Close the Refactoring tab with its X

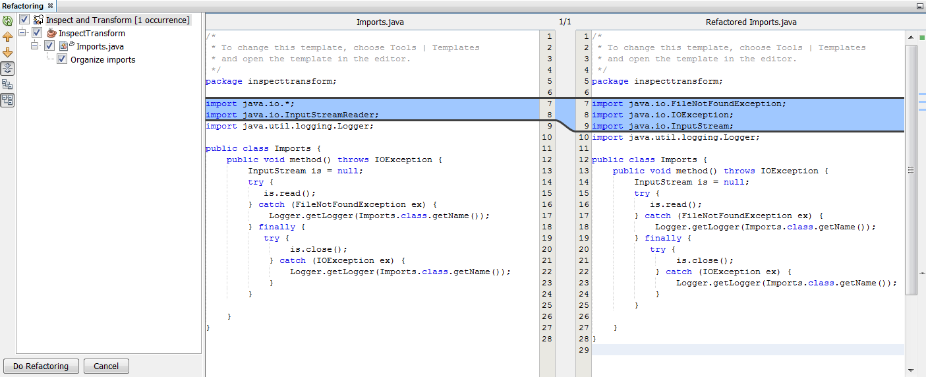pyautogui.click(x=50, y=6)
